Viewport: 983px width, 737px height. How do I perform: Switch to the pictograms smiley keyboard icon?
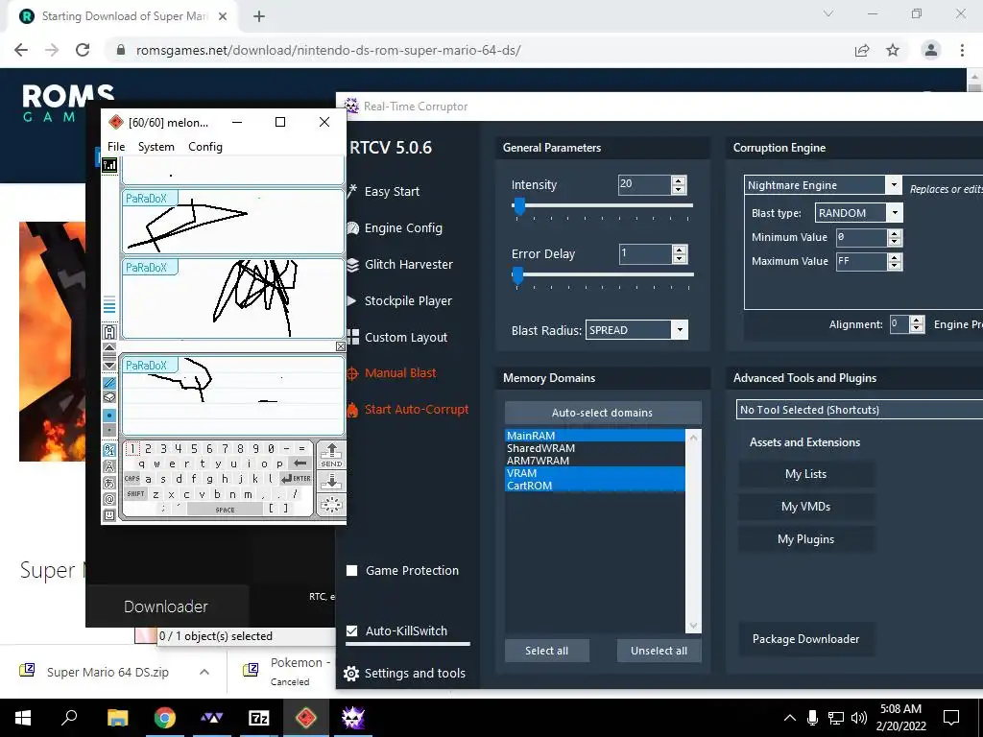109,514
